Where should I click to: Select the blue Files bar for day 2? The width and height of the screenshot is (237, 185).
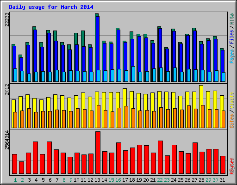point(21,64)
